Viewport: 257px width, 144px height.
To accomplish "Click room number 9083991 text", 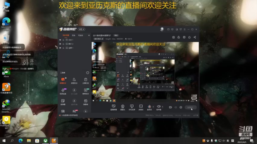I will point(120,39).
